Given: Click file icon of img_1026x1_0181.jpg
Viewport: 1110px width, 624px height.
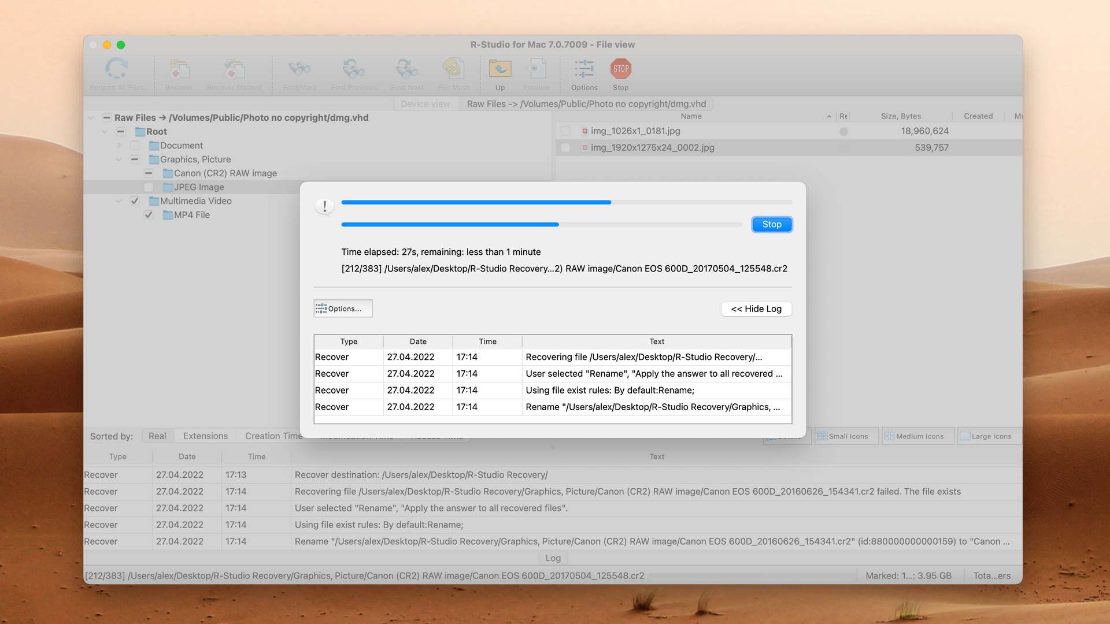Looking at the screenshot, I should 584,131.
